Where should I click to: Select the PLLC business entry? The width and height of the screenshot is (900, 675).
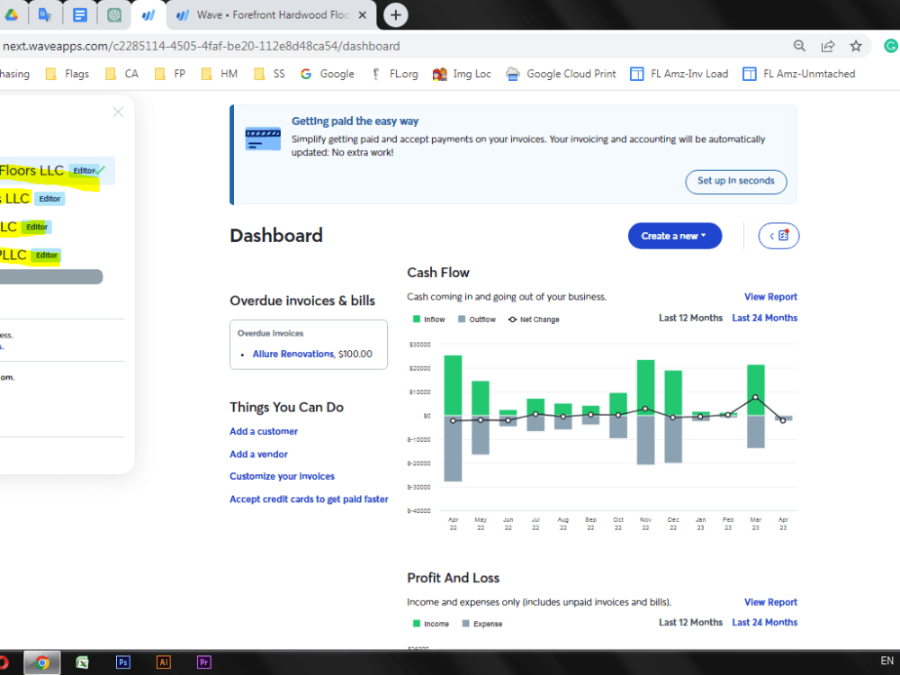[31, 255]
